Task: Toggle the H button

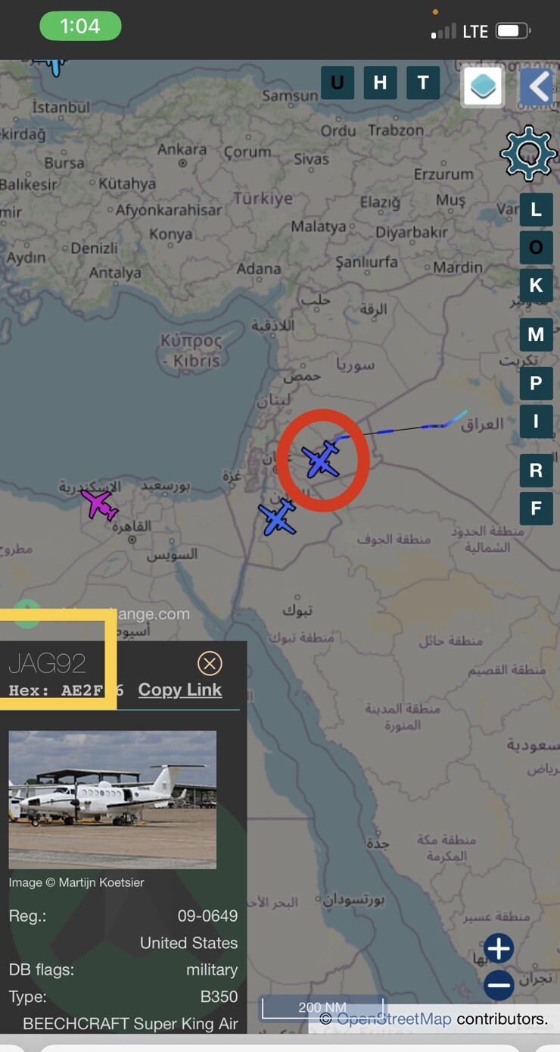Action: pyautogui.click(x=380, y=83)
